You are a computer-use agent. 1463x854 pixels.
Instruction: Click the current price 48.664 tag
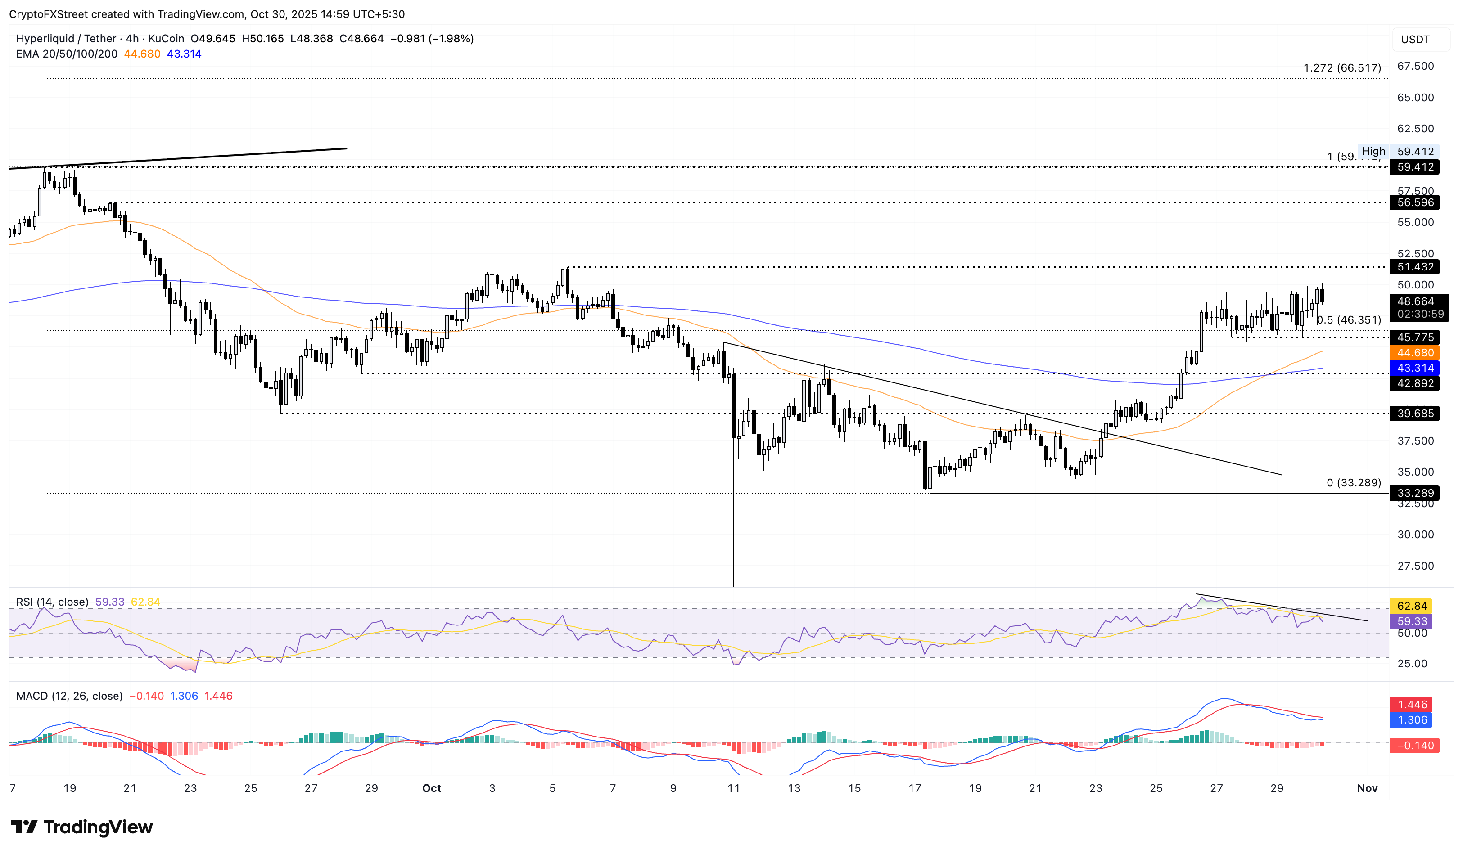click(x=1415, y=301)
